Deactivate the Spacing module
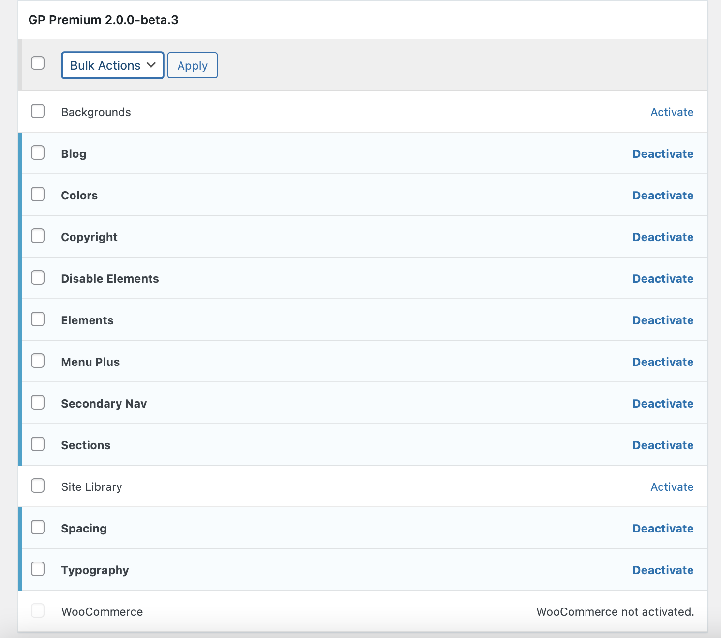This screenshot has width=721, height=638. click(663, 529)
